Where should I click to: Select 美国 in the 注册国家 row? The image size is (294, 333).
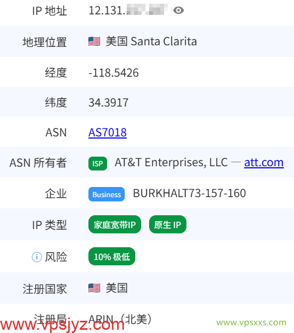pos(117,288)
